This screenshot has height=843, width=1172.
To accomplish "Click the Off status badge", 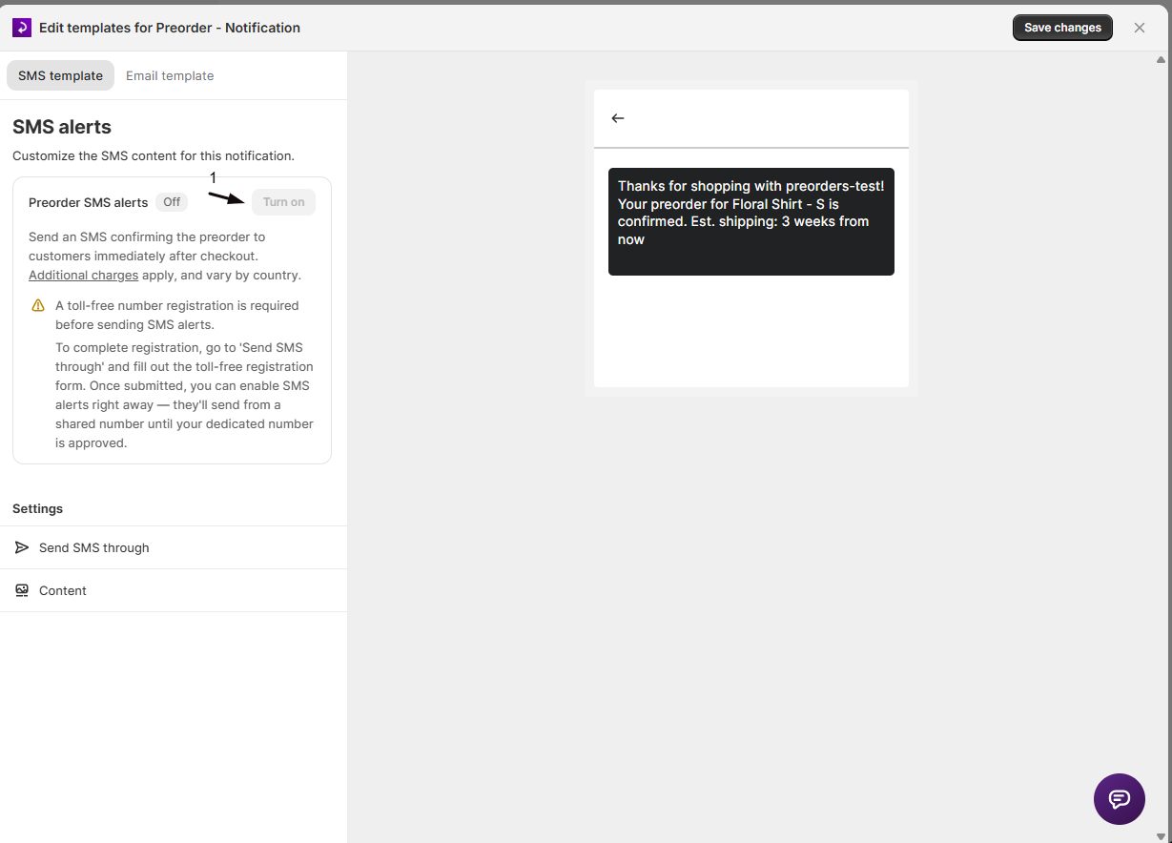I will (x=172, y=202).
